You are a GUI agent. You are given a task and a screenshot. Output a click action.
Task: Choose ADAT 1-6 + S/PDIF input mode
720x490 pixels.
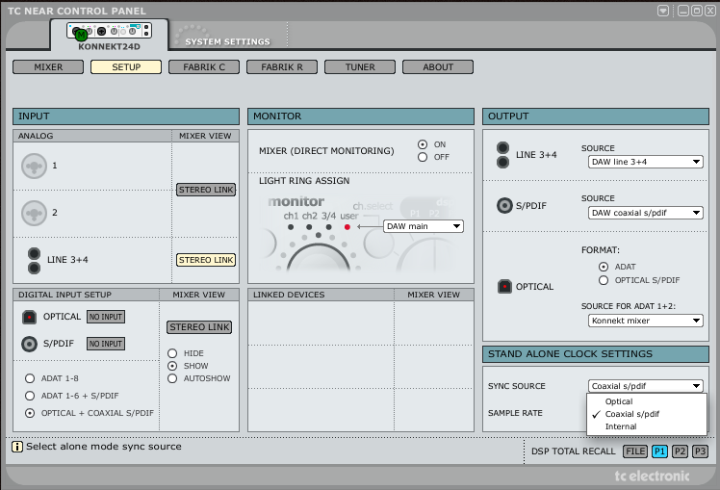click(30, 396)
